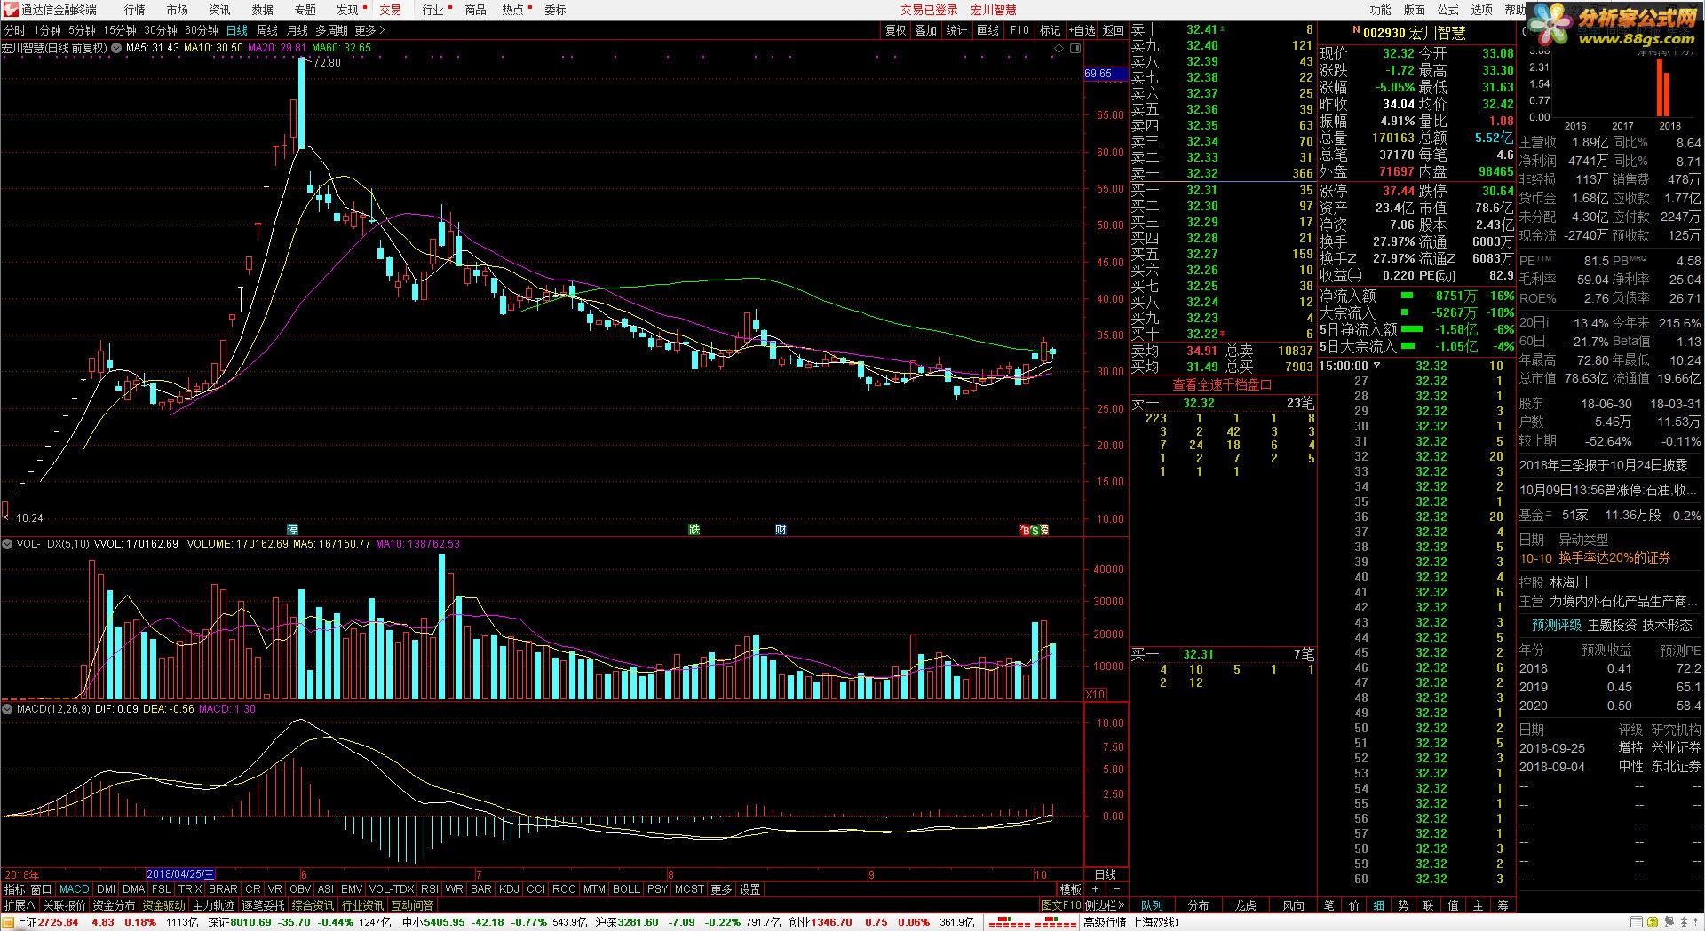Click the minus zoom-out button beside 模板
The width and height of the screenshot is (1705, 931).
(1116, 889)
